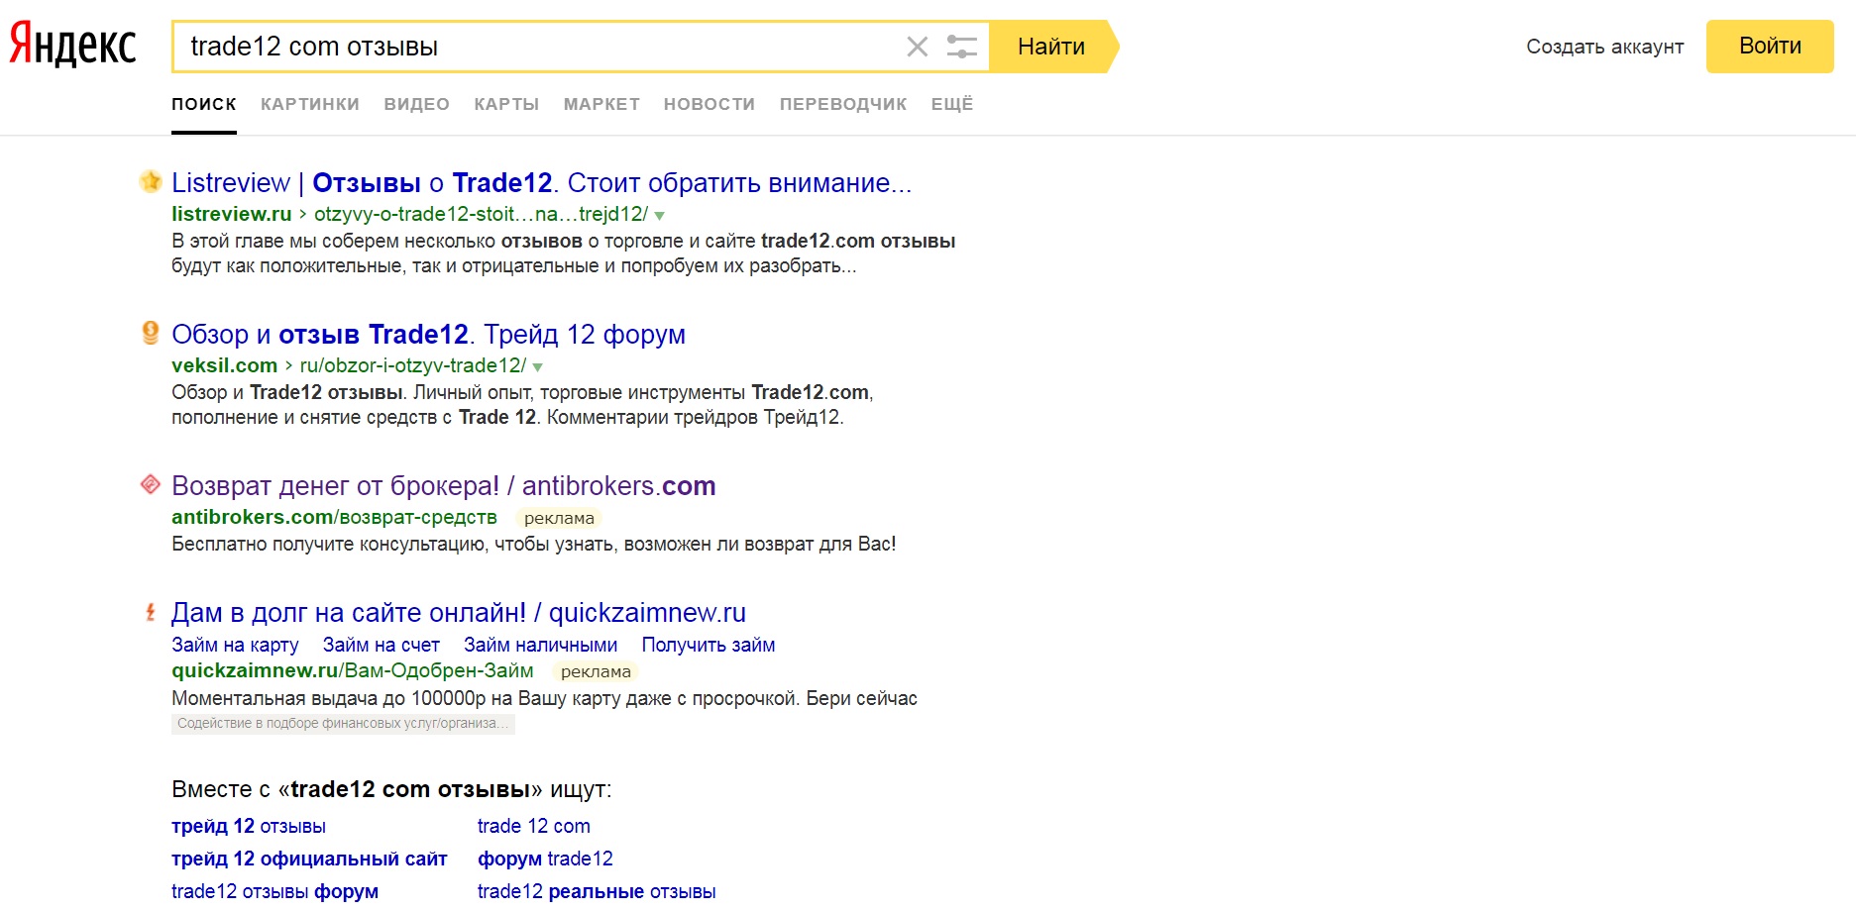1856x911 pixels.
Task: Clear the search query with the X icon
Action: [918, 47]
